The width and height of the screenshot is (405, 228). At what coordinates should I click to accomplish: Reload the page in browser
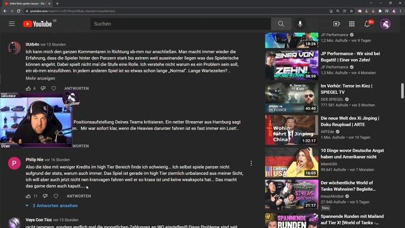click(x=18, y=11)
